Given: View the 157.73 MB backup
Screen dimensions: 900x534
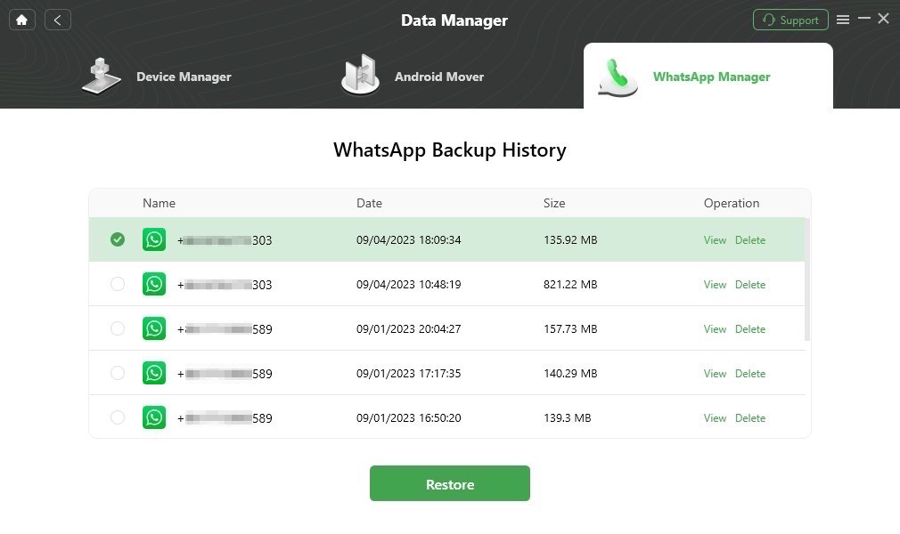Looking at the screenshot, I should (715, 329).
